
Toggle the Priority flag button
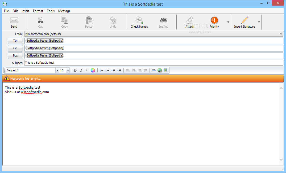[x=214, y=22]
